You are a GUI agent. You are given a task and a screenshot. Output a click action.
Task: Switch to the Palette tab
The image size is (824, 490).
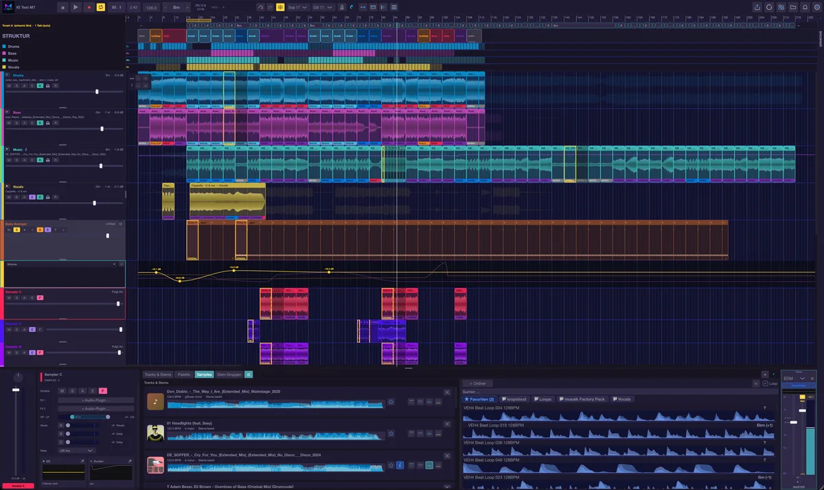tap(184, 375)
